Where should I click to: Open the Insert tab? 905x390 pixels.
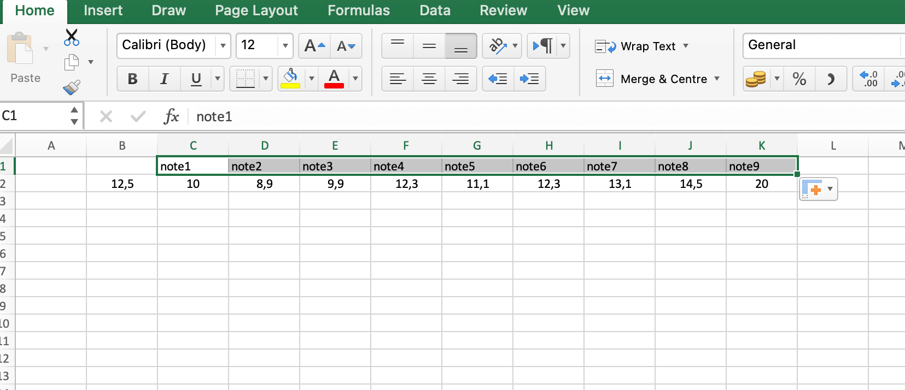103,10
